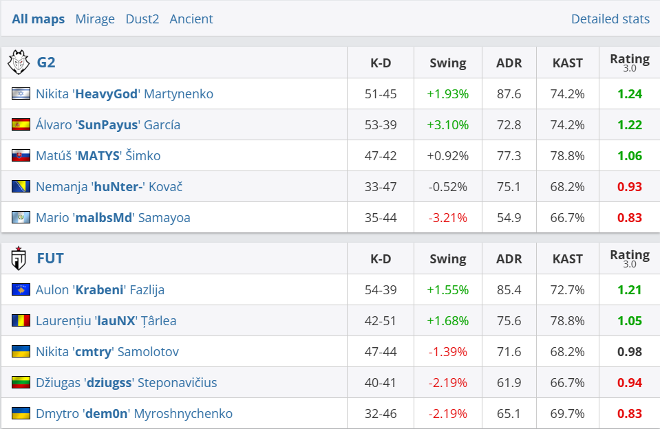Click the Romanian flag beside lauNX

click(21, 320)
